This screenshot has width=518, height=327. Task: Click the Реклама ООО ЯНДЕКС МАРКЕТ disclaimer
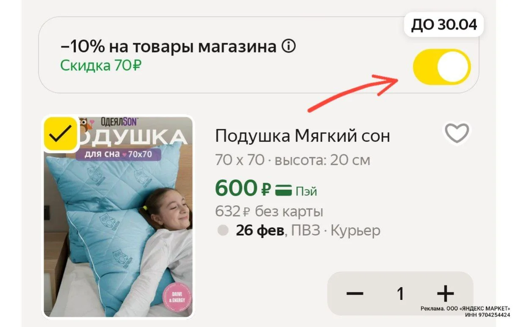click(x=465, y=312)
